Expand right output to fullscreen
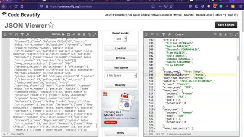This screenshot has height=137, width=244. (236, 34)
